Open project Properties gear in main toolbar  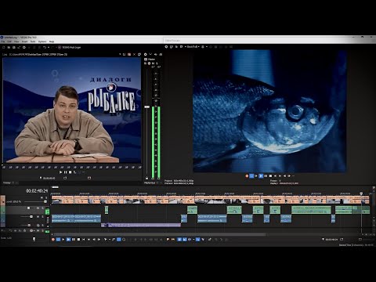click(x=24, y=47)
